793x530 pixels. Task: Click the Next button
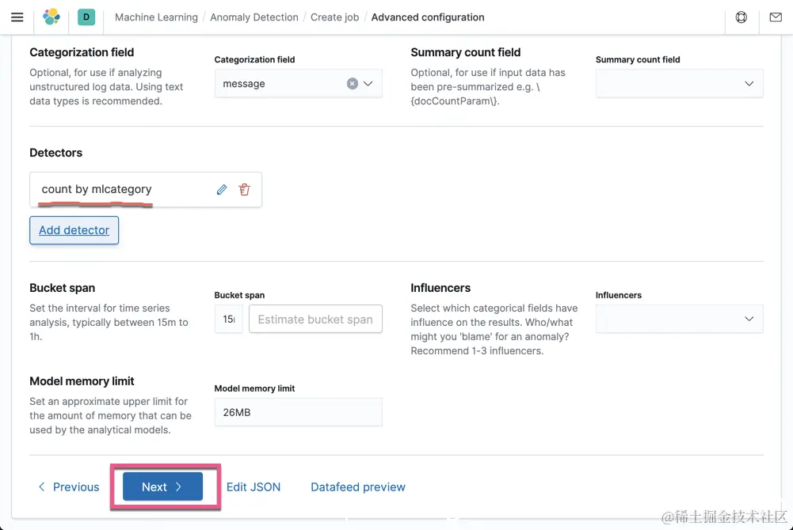[162, 487]
